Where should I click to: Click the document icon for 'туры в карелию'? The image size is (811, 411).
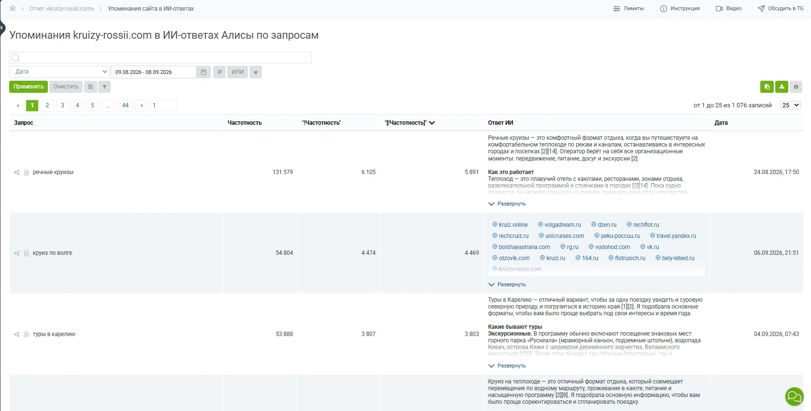click(27, 334)
